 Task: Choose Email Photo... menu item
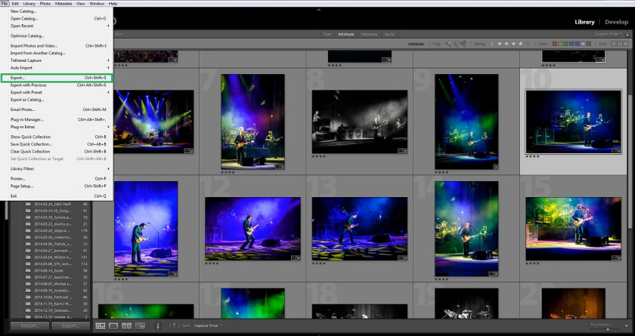click(56, 110)
